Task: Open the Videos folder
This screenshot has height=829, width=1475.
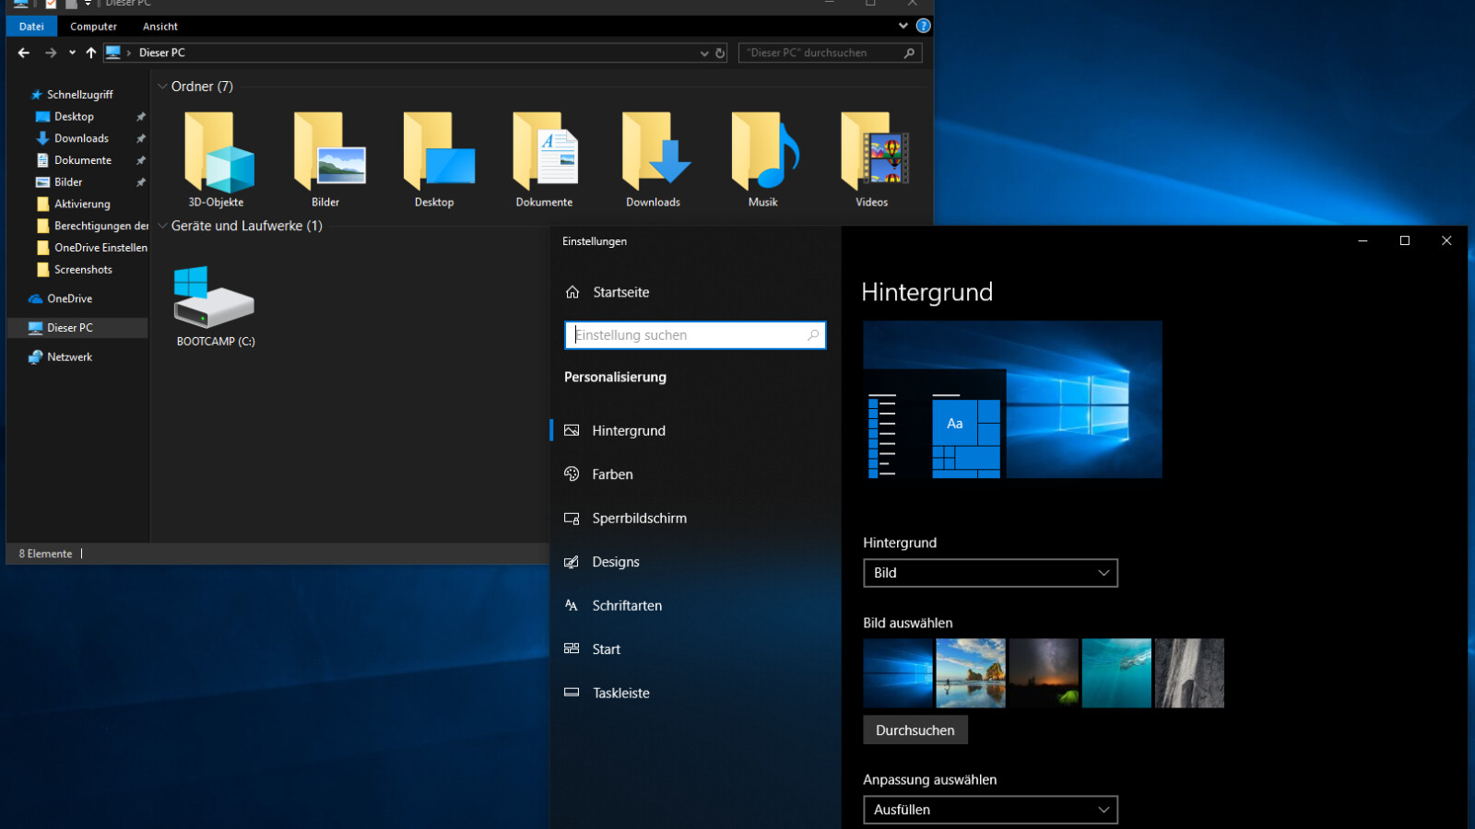Action: [x=871, y=157]
